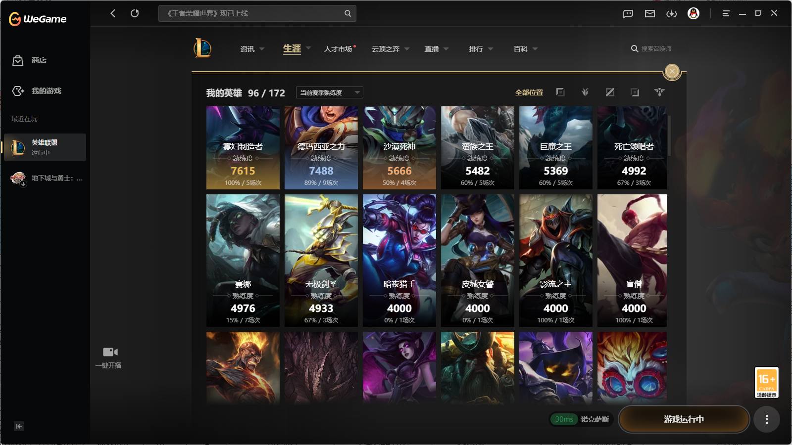This screenshot has width=792, height=445.
Task: Select 英雄联盟 in recent games
Action: (x=45, y=147)
